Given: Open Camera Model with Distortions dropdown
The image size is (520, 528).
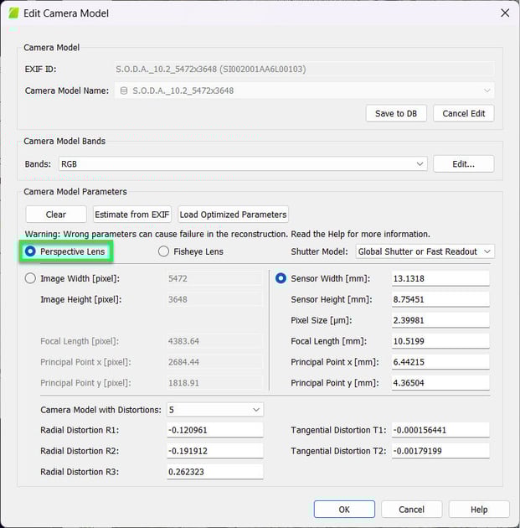Looking at the screenshot, I should (x=214, y=410).
